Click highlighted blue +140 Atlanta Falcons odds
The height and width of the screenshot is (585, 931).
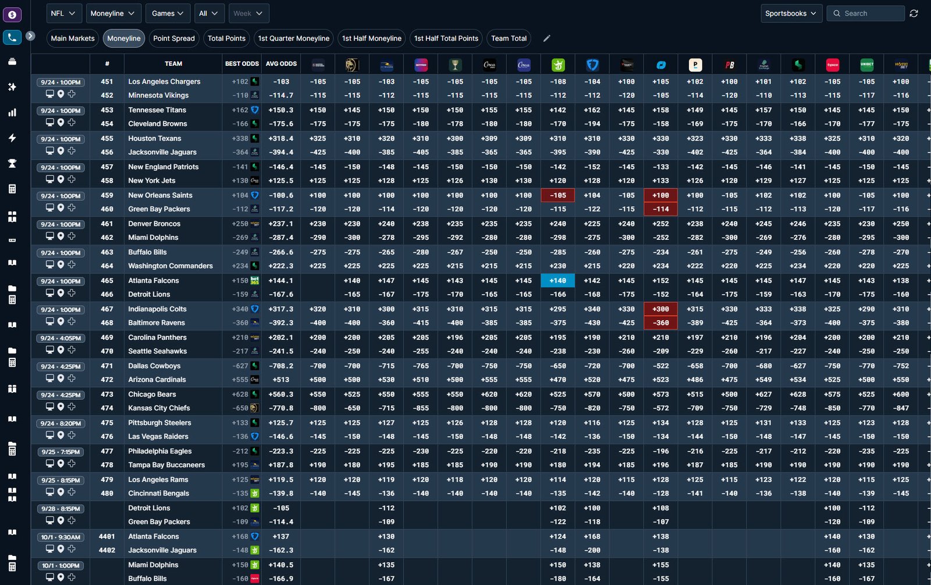[x=558, y=281]
